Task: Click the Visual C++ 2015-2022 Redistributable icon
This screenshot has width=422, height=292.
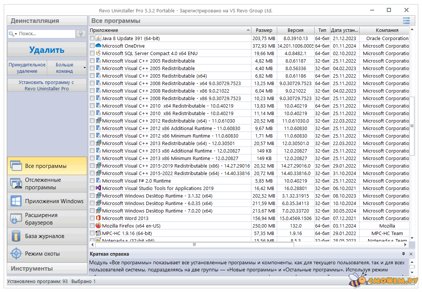Action: coord(98,173)
